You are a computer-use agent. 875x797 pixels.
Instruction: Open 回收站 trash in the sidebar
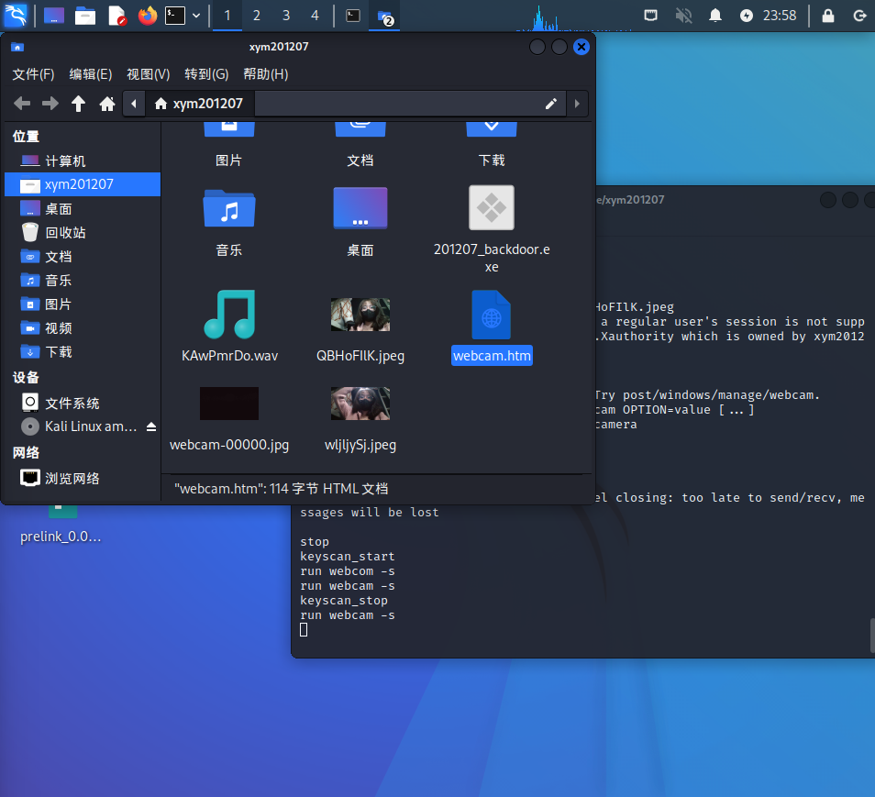pyautogui.click(x=83, y=233)
